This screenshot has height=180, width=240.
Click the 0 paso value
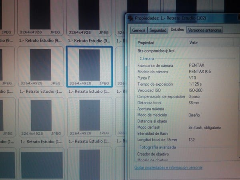click(194, 96)
